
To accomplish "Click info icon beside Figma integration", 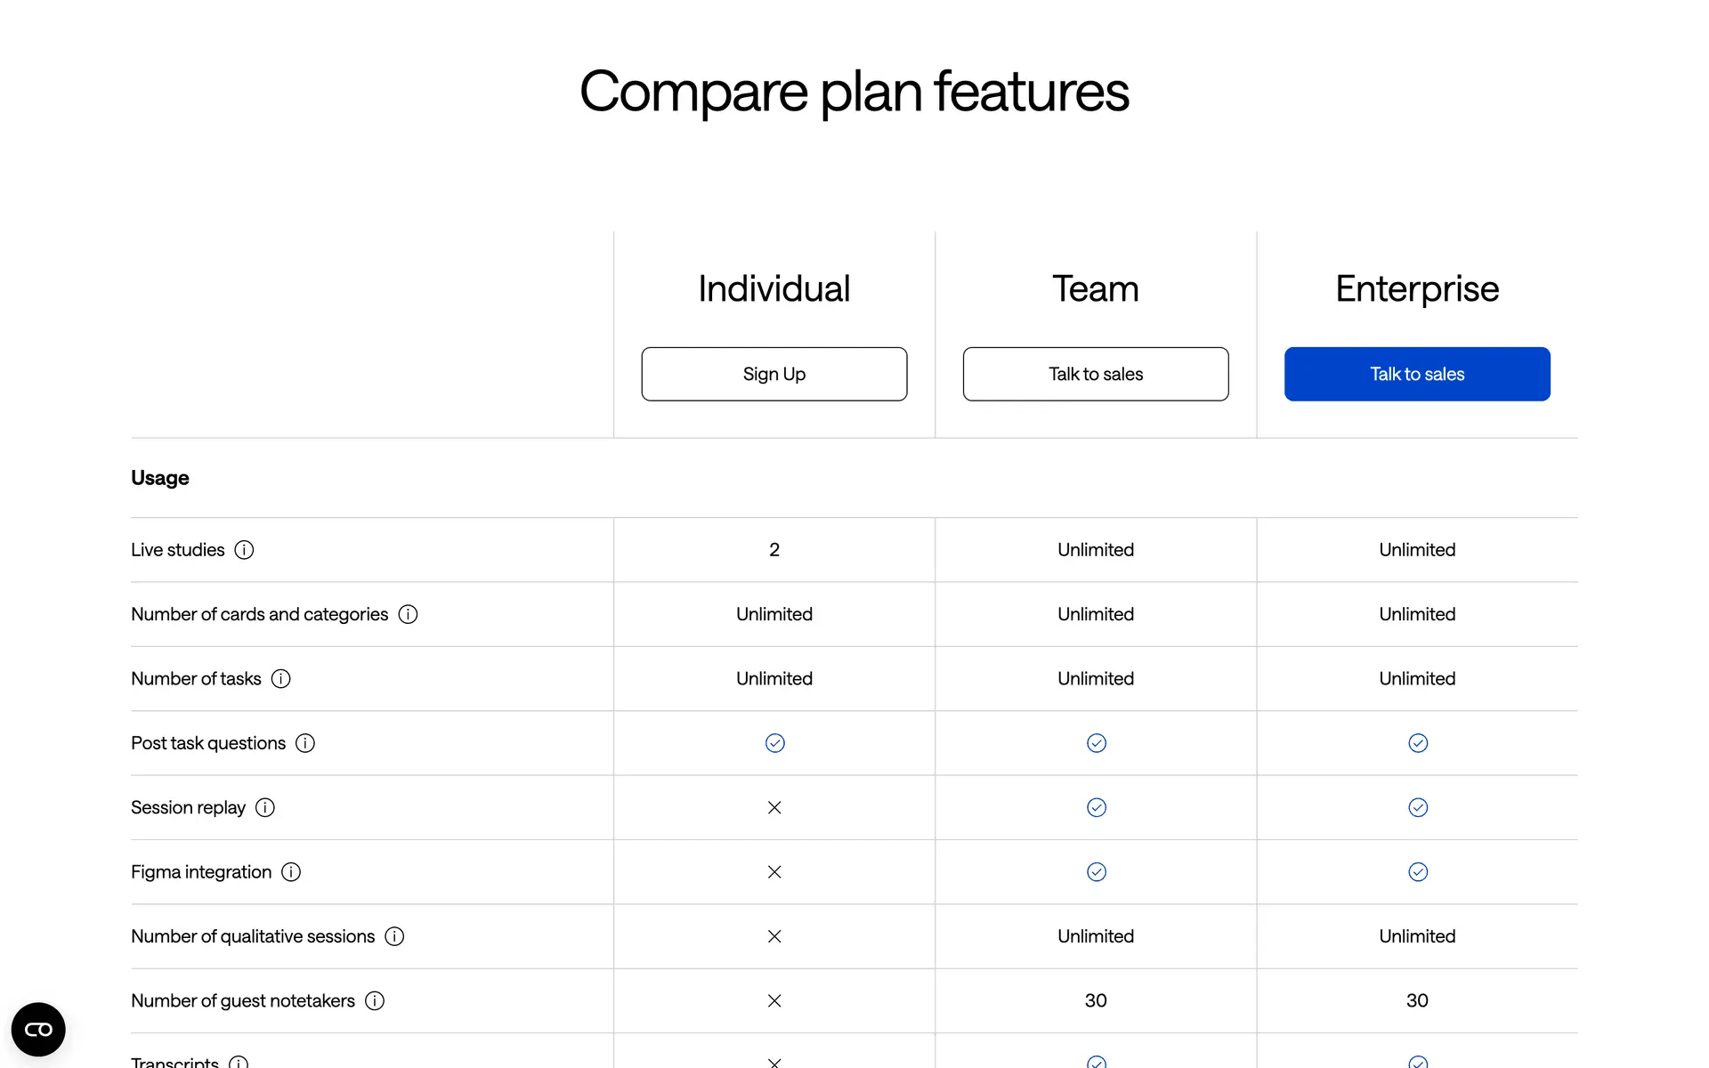I will point(291,872).
